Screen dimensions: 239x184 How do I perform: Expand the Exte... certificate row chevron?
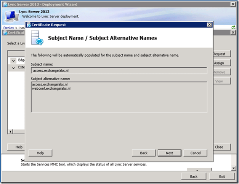point(13,67)
